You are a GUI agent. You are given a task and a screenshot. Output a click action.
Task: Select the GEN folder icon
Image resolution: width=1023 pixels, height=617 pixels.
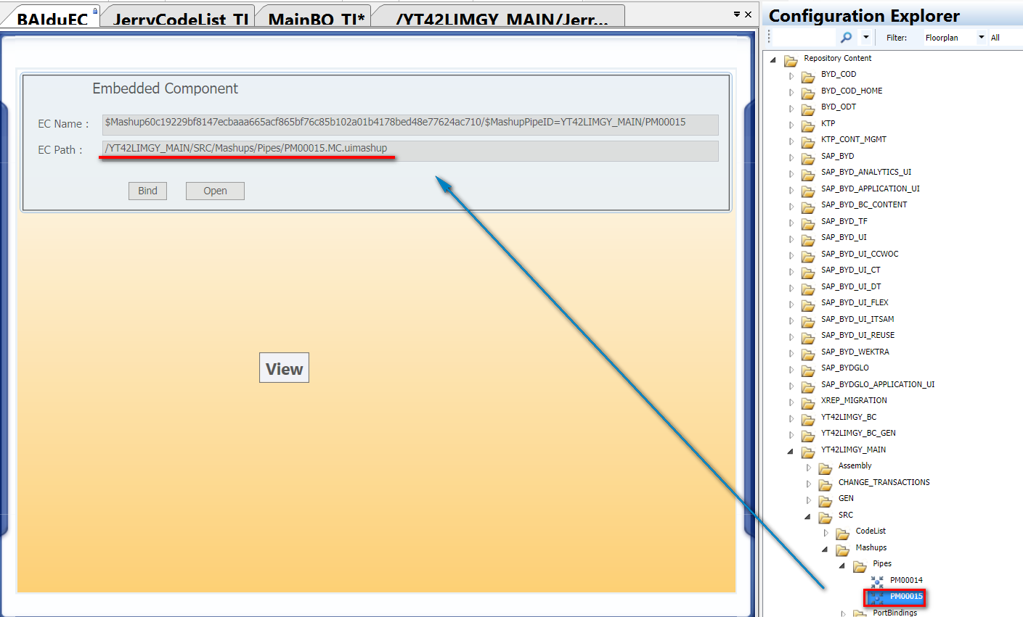click(826, 500)
